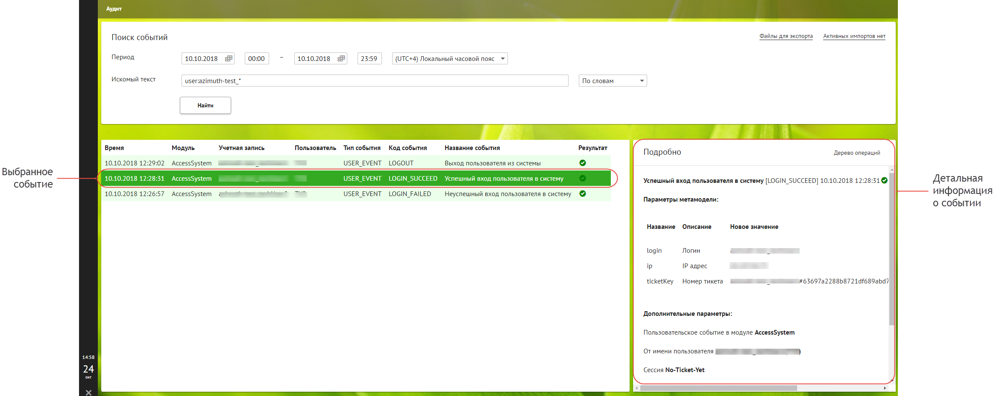This screenshot has height=396, width=994.
Task: Click the success icon in LOGIN_SUCCEED row
Action: tap(582, 178)
